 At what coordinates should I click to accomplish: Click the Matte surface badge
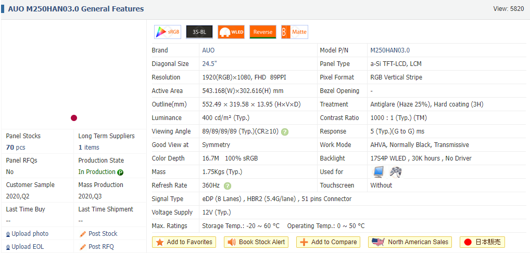click(294, 32)
